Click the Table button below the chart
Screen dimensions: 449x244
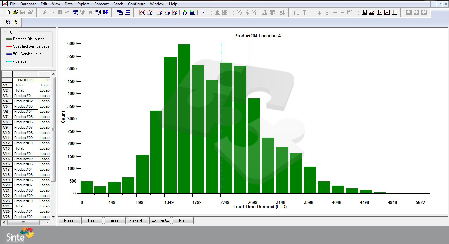(92, 221)
